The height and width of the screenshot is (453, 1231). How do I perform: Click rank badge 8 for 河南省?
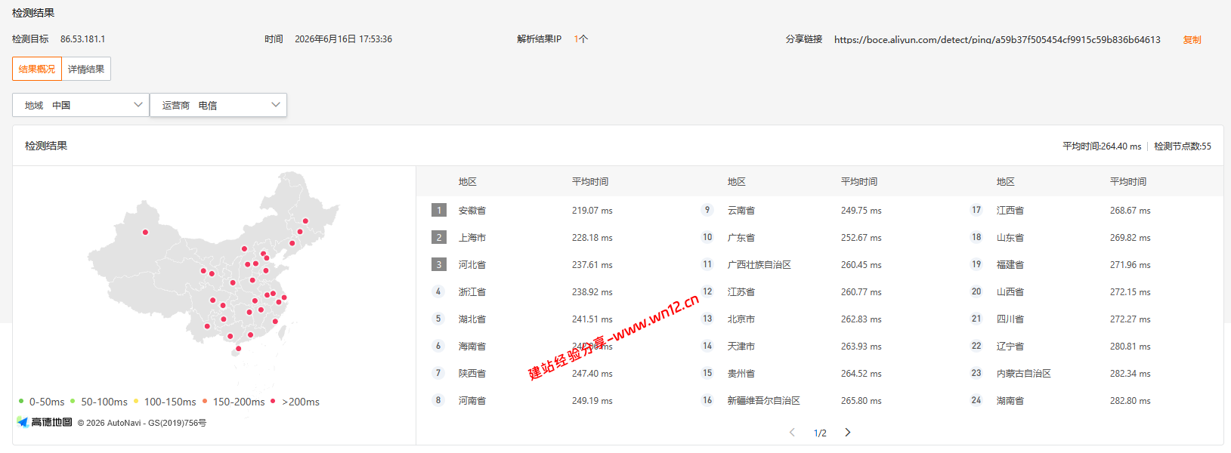pos(438,400)
